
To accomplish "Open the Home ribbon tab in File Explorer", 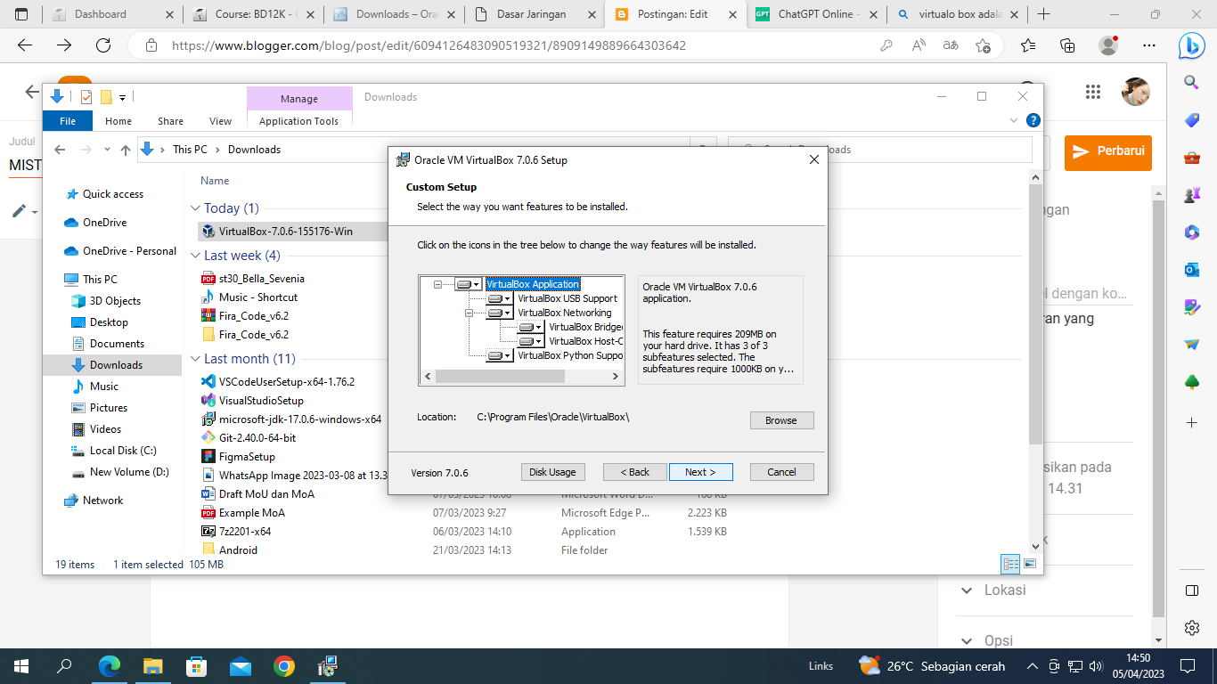I will point(118,121).
